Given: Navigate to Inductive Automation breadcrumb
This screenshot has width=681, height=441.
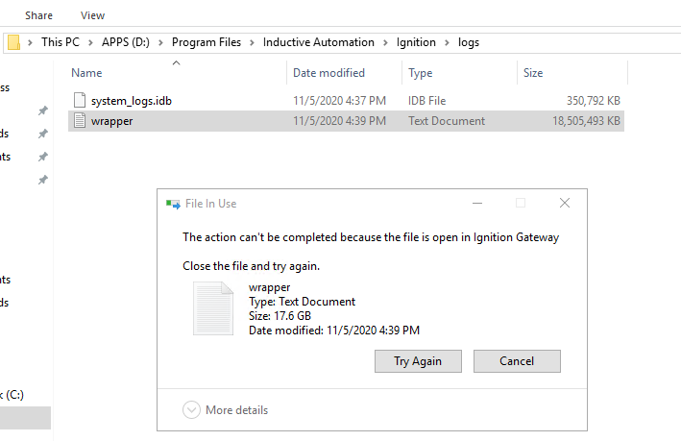Looking at the screenshot, I should tap(318, 42).
